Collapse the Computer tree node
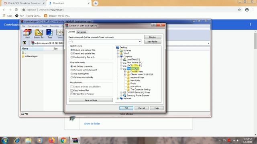The width and height of the screenshot is (257, 144). 118,56
